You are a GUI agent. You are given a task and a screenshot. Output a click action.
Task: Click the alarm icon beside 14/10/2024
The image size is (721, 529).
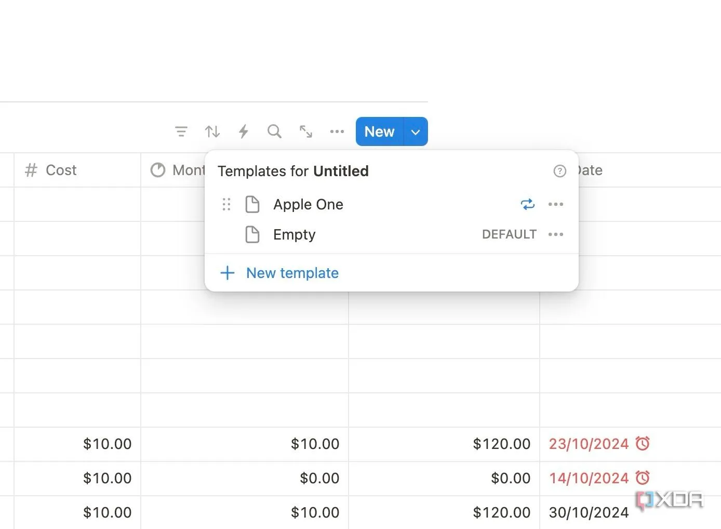tap(643, 478)
